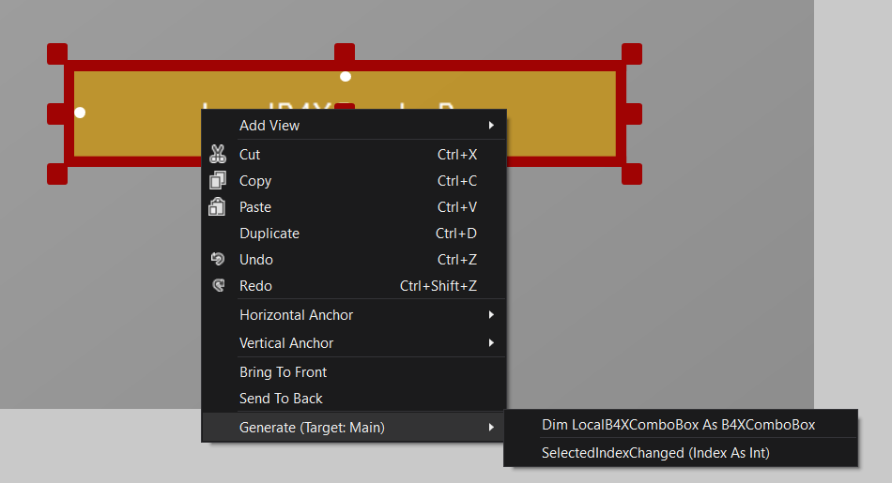892x483 pixels.
Task: Click the bottom-right red resize handle
Action: 632,174
